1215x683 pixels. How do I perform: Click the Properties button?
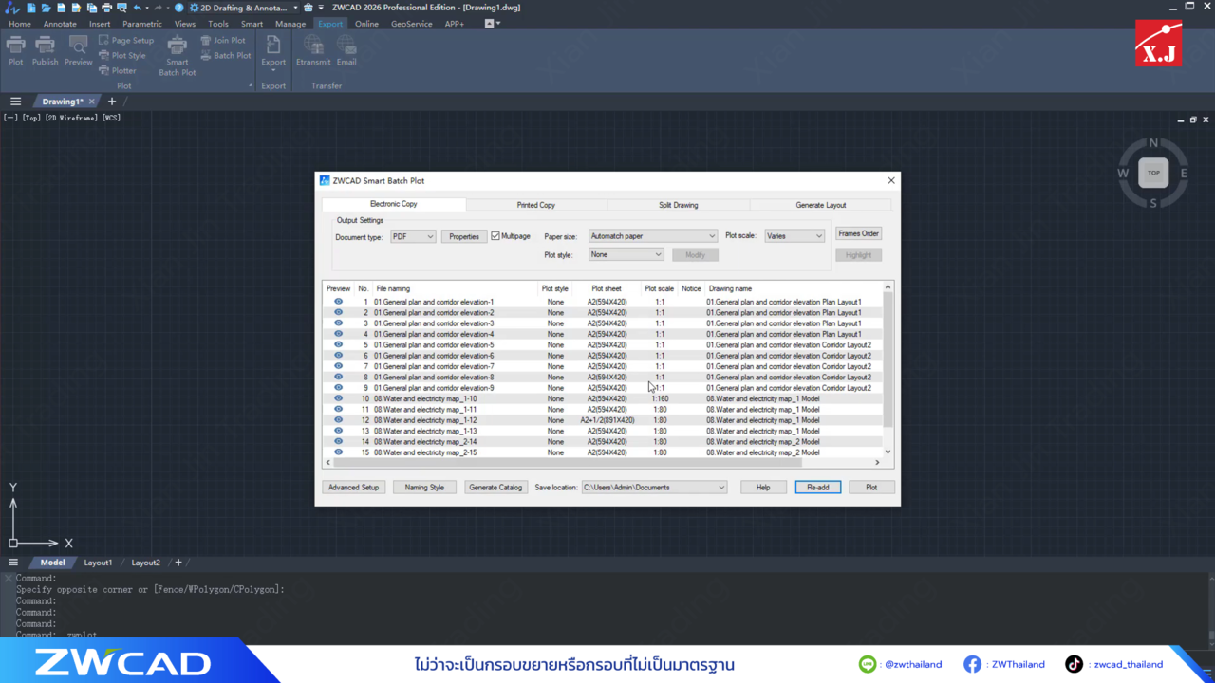pyautogui.click(x=464, y=236)
